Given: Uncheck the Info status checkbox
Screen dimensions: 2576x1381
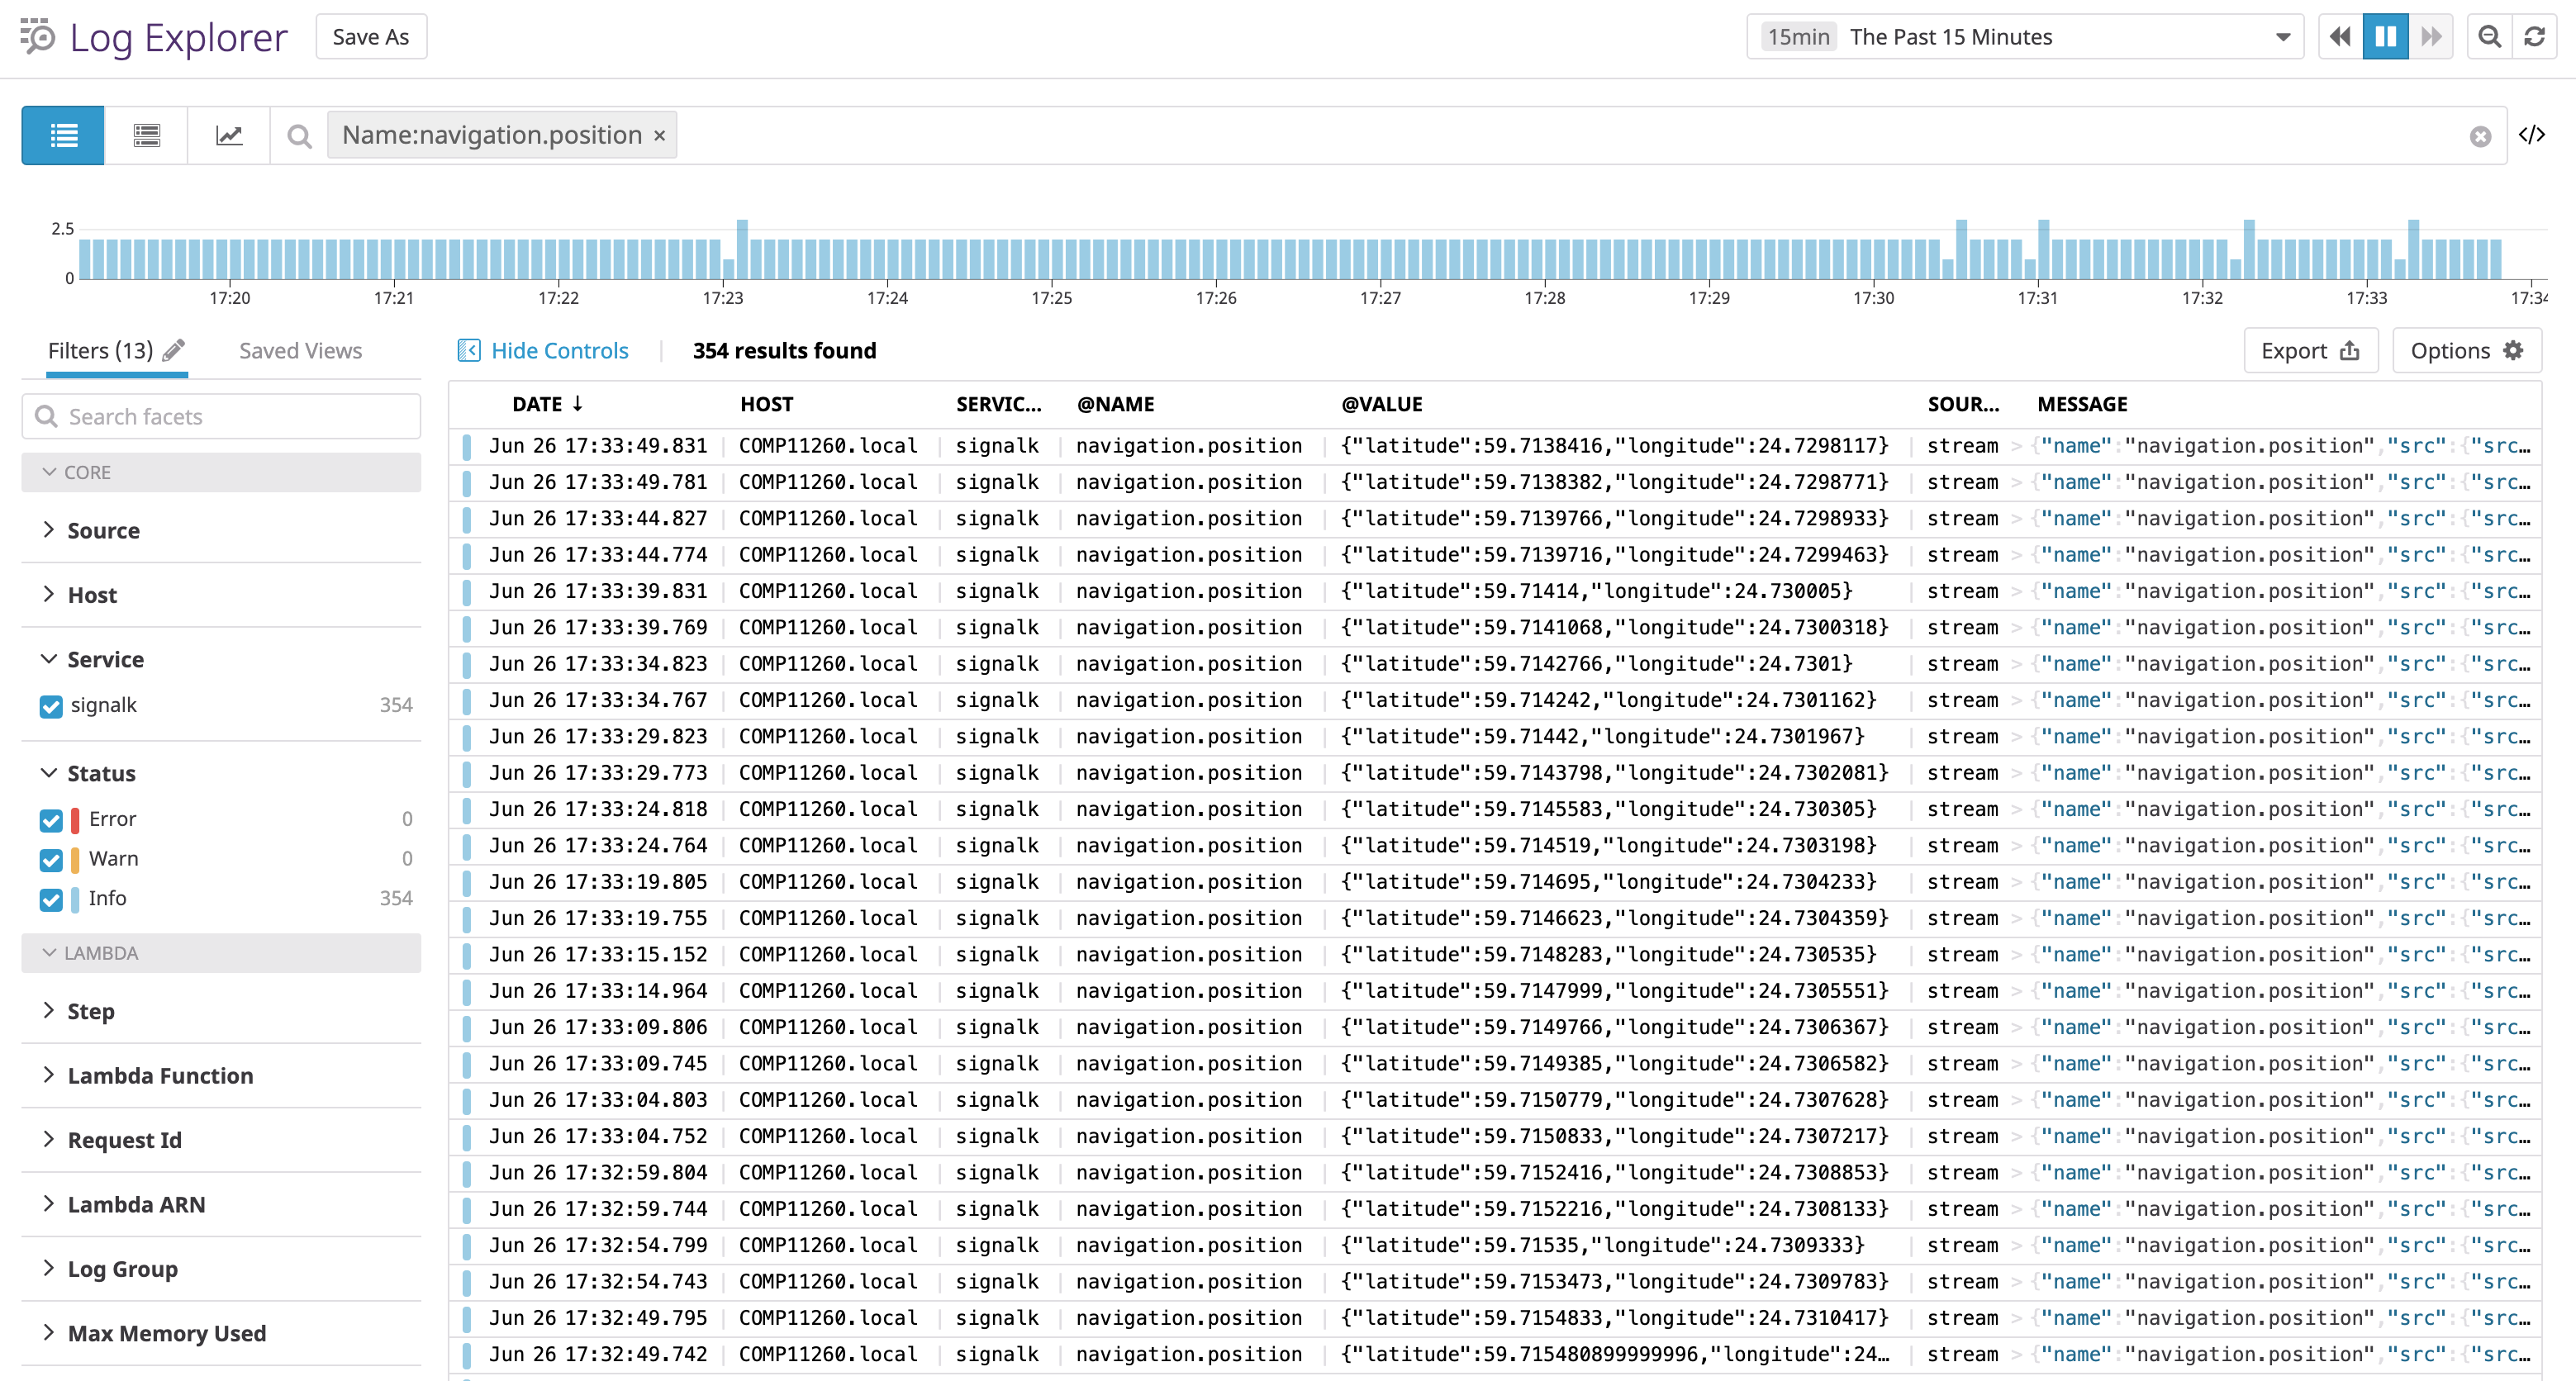Looking at the screenshot, I should (51, 900).
